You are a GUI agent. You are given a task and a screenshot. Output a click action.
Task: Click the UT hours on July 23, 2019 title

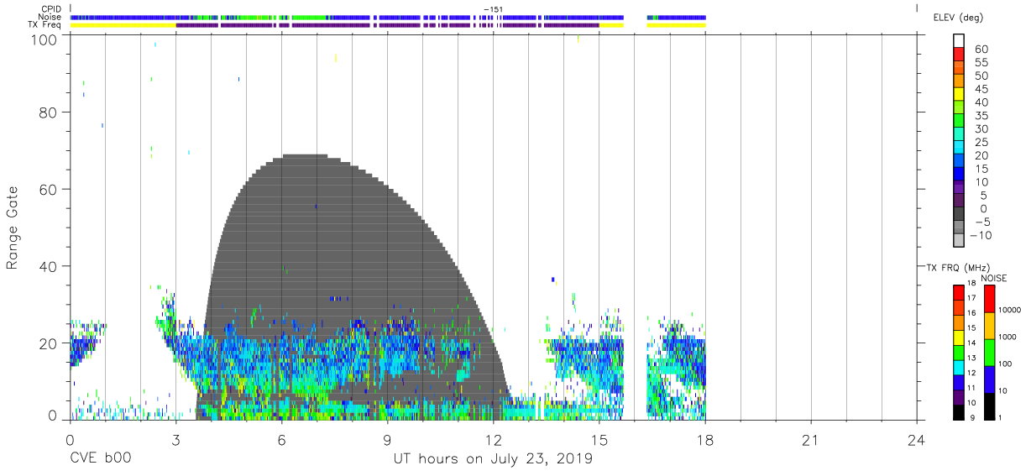click(x=493, y=459)
